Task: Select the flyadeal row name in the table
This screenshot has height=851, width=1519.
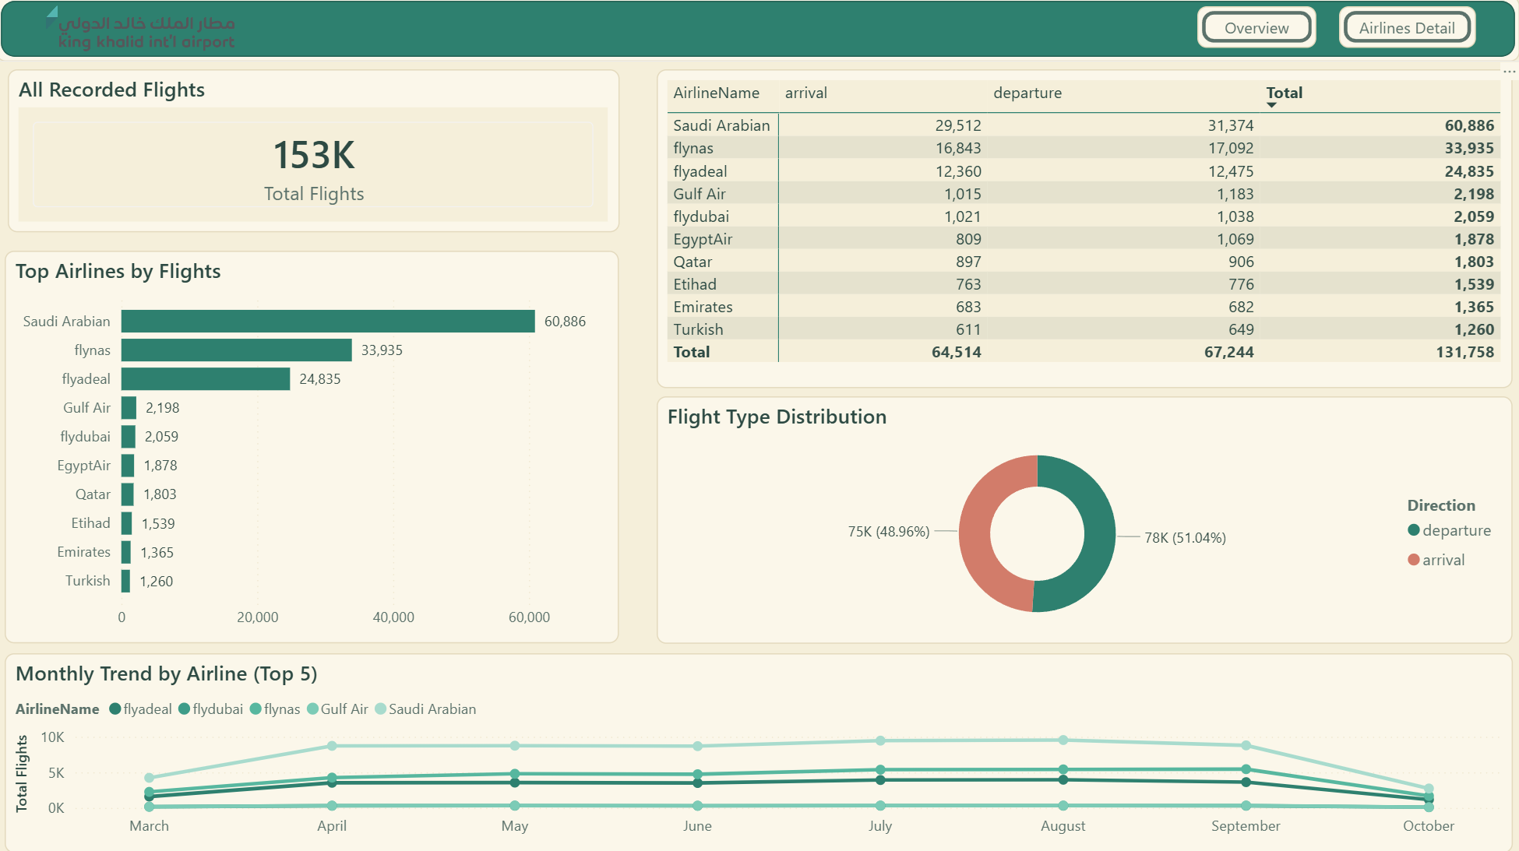Action: tap(700, 171)
